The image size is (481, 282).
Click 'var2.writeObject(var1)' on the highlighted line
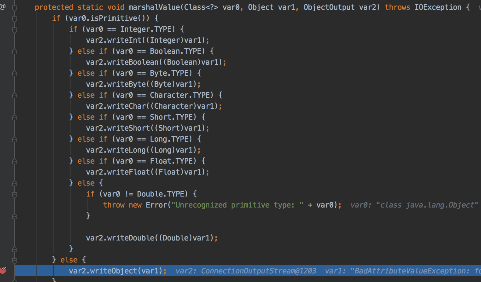[x=116, y=271]
